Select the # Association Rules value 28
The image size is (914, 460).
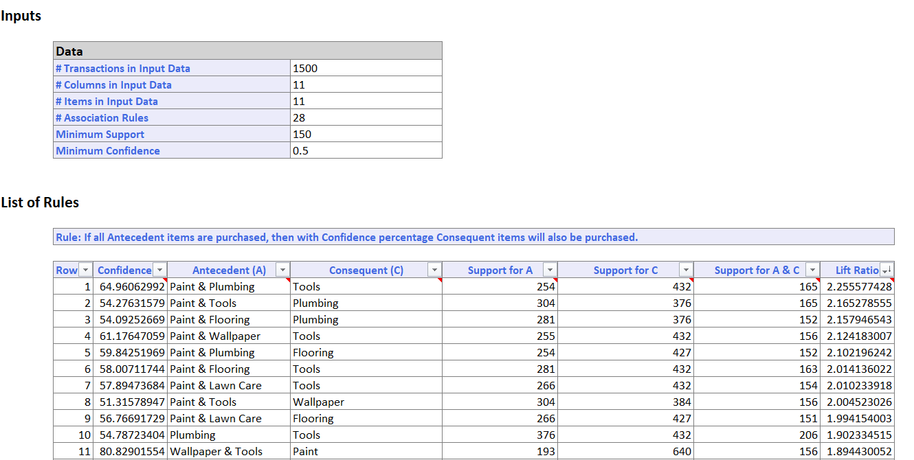tap(366, 118)
